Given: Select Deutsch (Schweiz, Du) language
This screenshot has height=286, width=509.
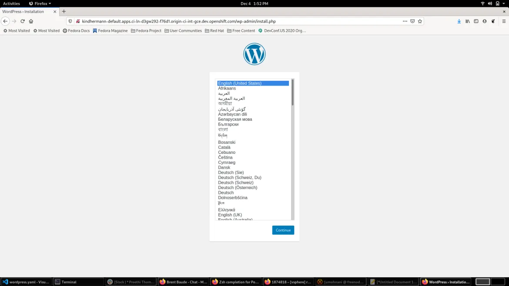Looking at the screenshot, I should 253,177.
